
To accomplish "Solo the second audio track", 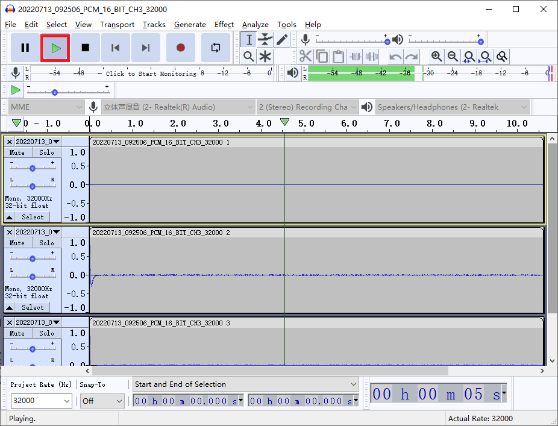I will [46, 243].
